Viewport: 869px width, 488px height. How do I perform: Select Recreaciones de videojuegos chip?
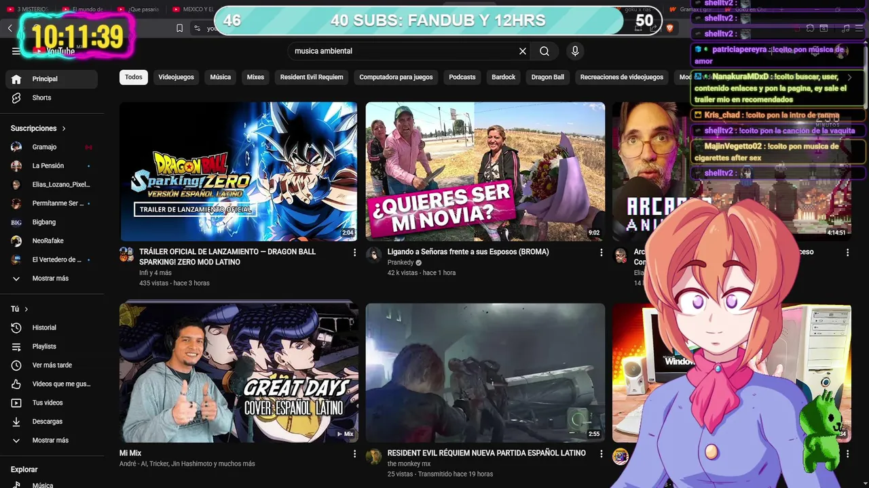tap(622, 77)
